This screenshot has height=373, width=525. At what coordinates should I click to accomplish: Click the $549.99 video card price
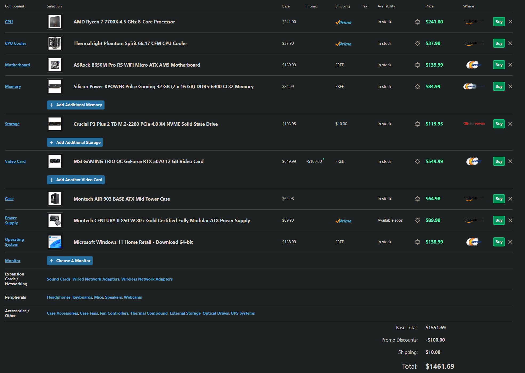[434, 161]
